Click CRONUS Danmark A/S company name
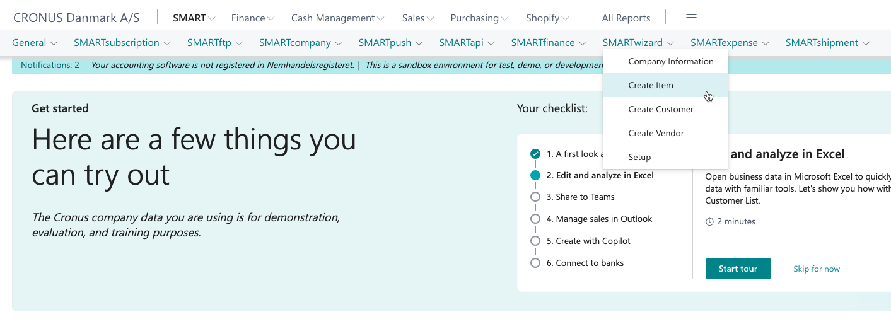Image resolution: width=891 pixels, height=324 pixels. tap(76, 18)
